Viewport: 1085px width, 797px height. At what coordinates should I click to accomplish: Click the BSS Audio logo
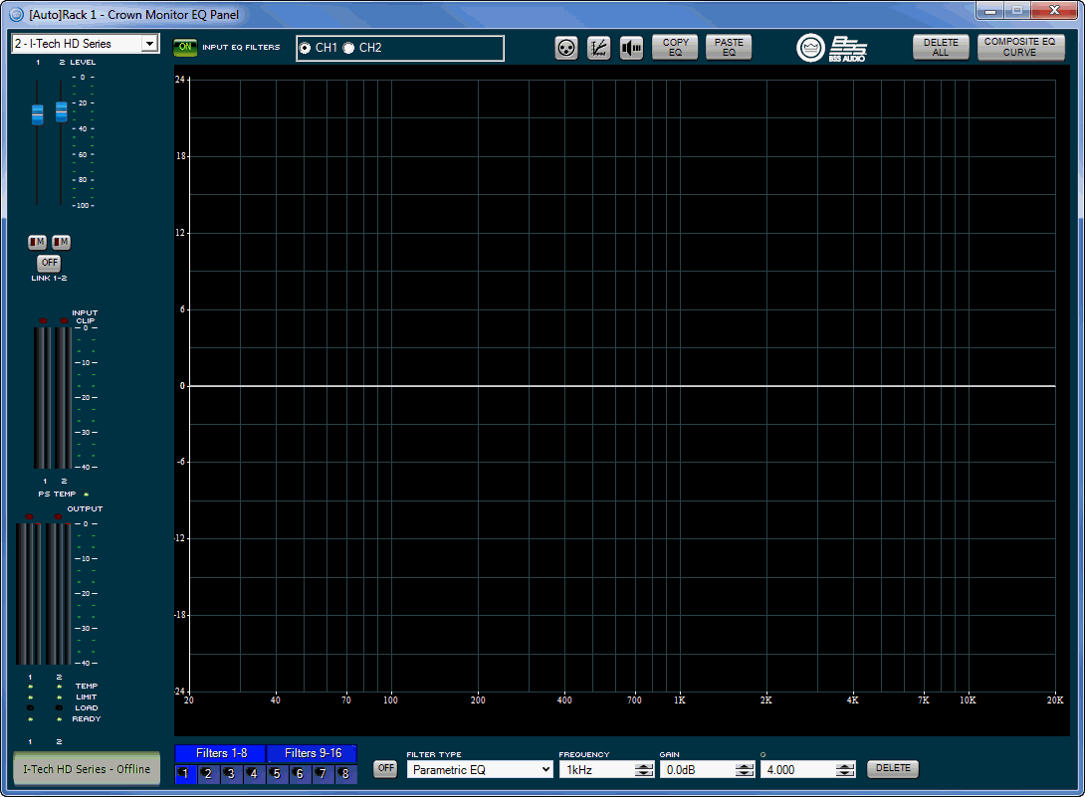click(848, 49)
